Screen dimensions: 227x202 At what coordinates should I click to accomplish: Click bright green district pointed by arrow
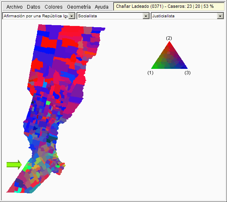(x=26, y=167)
